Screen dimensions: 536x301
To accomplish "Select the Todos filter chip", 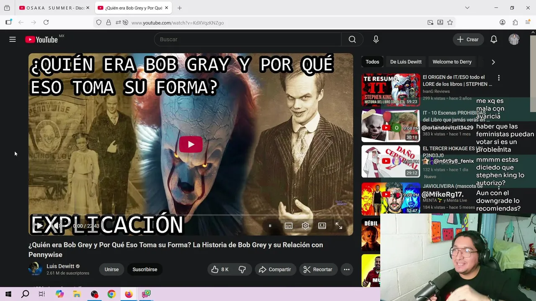I will click(x=372, y=62).
